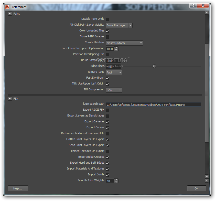Open the Tiff Compression dropdown

pos(114,90)
